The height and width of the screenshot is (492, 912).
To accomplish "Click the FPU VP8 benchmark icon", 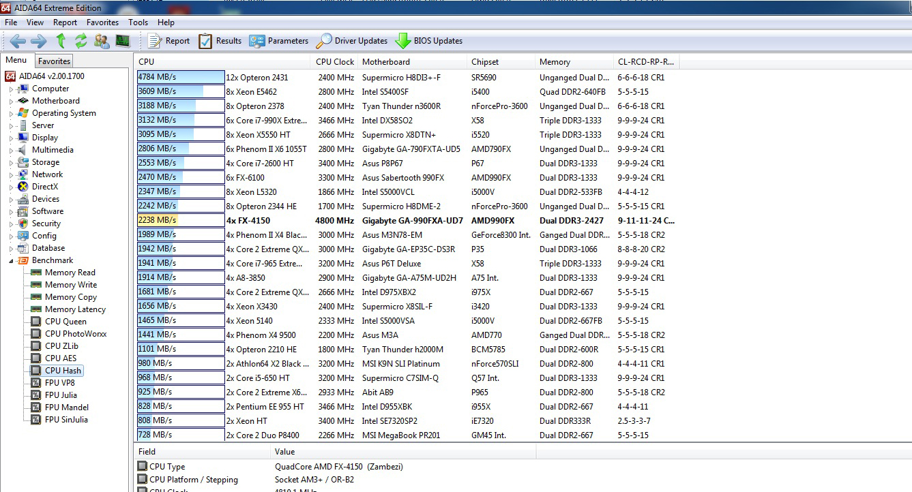I will 36,383.
